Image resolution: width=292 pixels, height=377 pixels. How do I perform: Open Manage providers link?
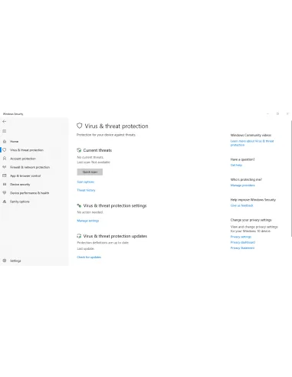point(243,185)
